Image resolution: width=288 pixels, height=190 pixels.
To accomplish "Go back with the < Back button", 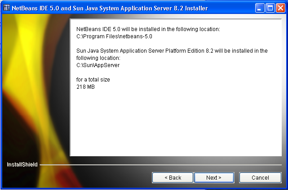I will tap(173, 178).
